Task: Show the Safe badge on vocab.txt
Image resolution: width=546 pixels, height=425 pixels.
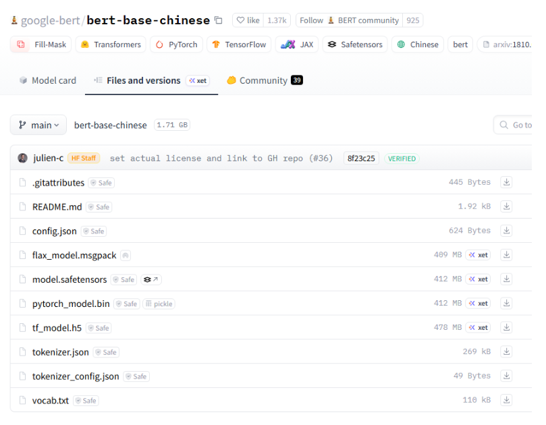Action: (86, 401)
